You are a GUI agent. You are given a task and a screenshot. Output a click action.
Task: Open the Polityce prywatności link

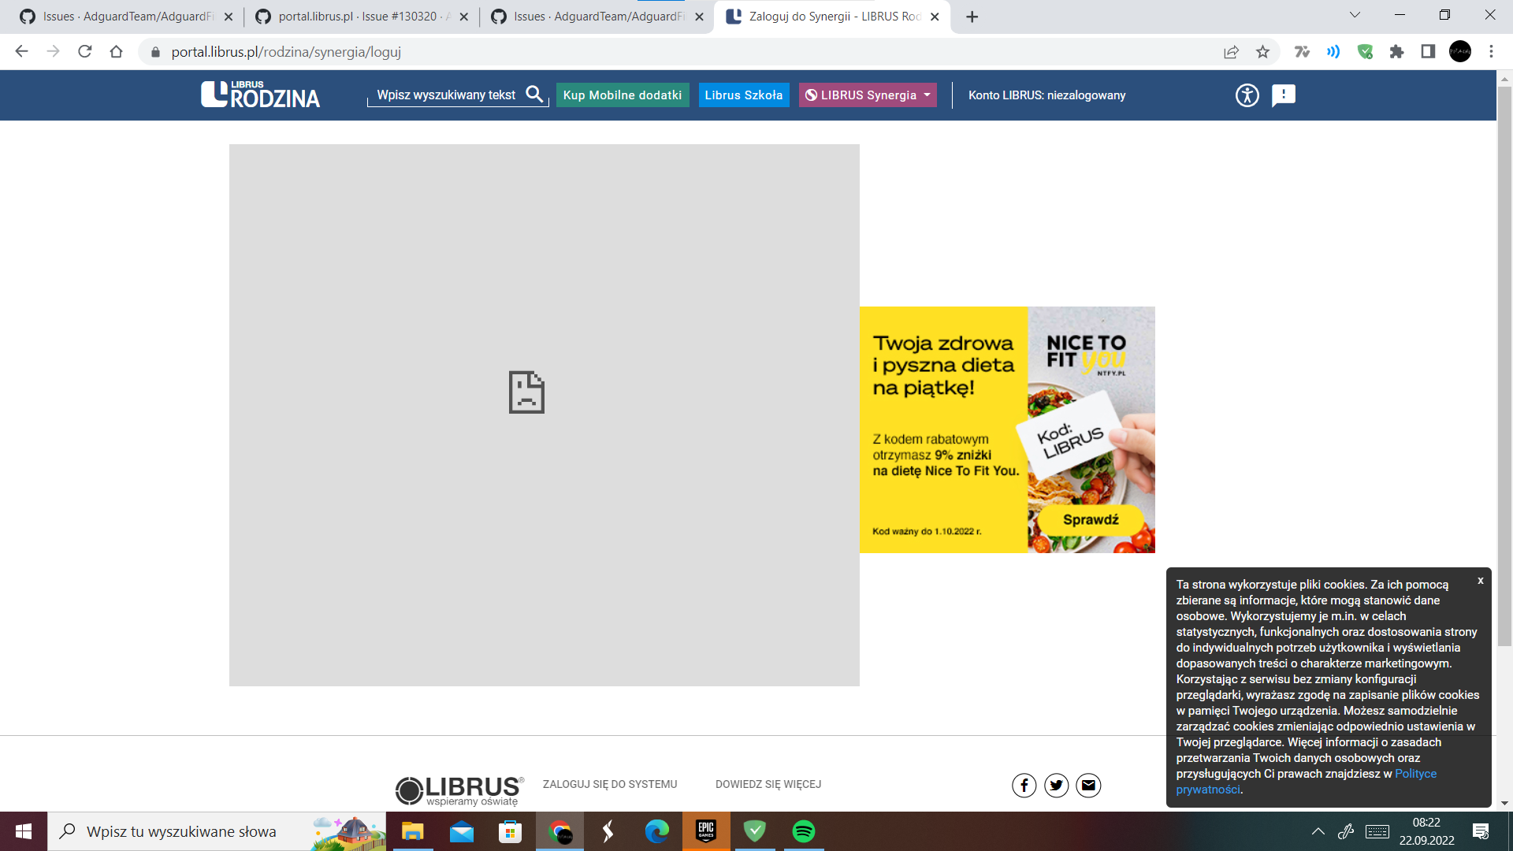pos(1415,774)
